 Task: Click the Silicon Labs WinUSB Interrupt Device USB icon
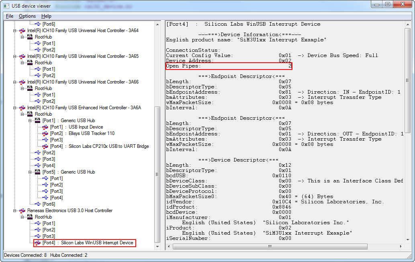(37, 243)
